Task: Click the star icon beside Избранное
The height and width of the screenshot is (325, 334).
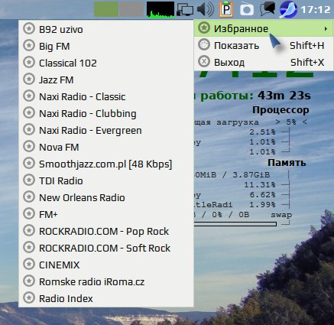Action: (204, 28)
